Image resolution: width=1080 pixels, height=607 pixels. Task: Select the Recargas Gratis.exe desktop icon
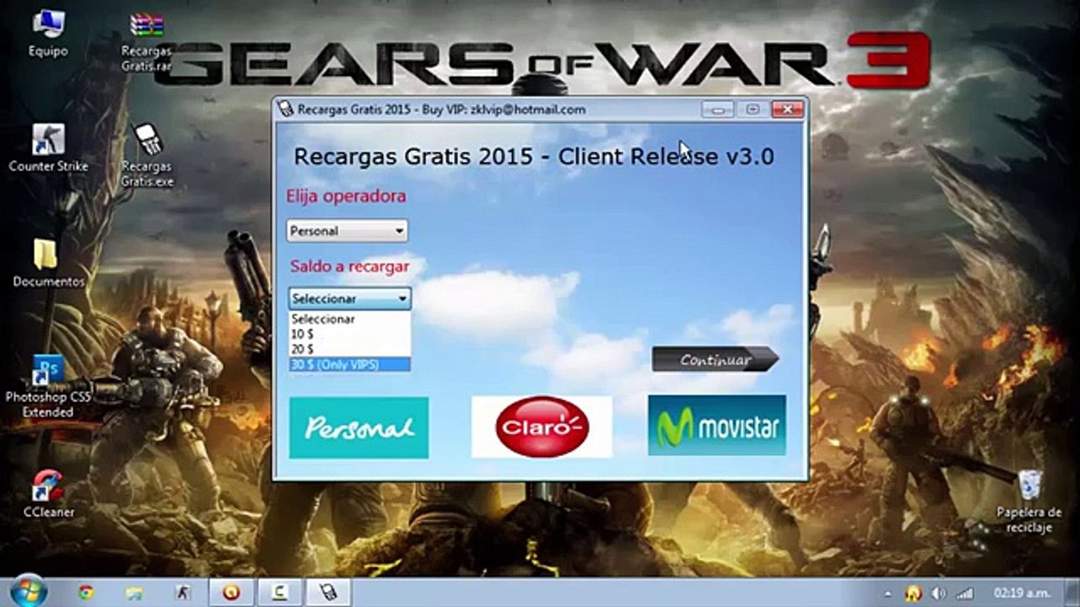tap(147, 157)
